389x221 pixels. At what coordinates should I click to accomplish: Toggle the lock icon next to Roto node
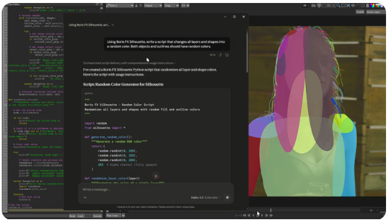[136, 5]
